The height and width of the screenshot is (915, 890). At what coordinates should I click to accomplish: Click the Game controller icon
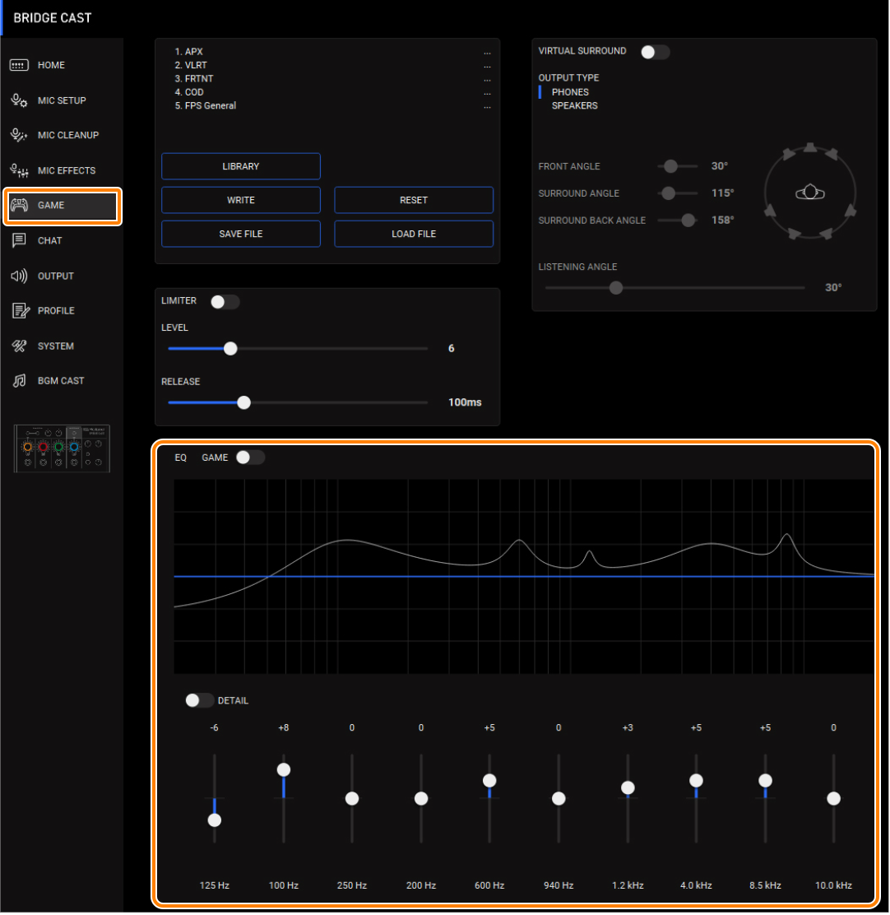[19, 206]
